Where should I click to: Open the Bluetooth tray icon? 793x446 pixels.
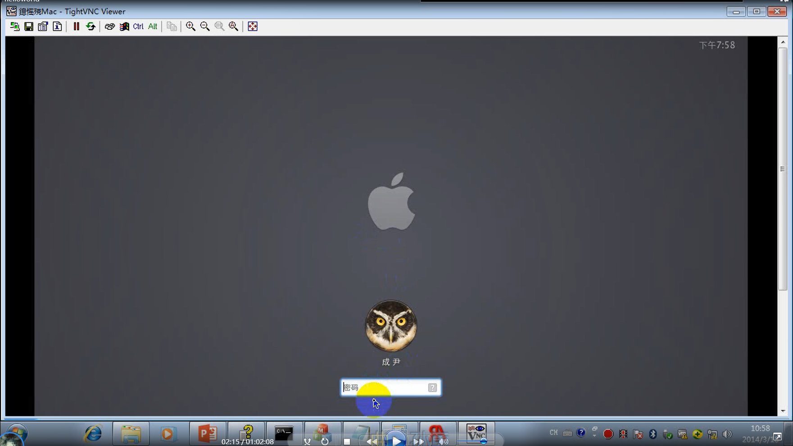click(x=653, y=434)
